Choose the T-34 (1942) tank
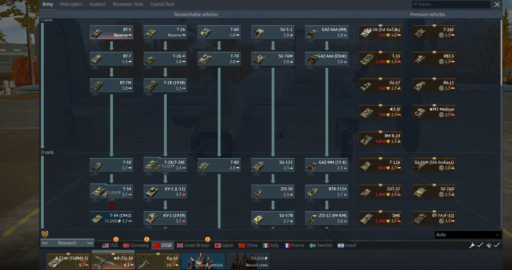Screen dimensions: 512x270 (111, 218)
